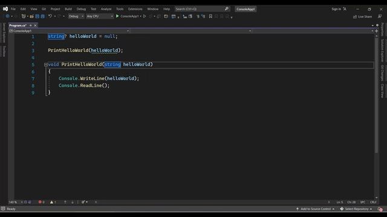Open the Debug configuration dropdown

(x=76, y=16)
